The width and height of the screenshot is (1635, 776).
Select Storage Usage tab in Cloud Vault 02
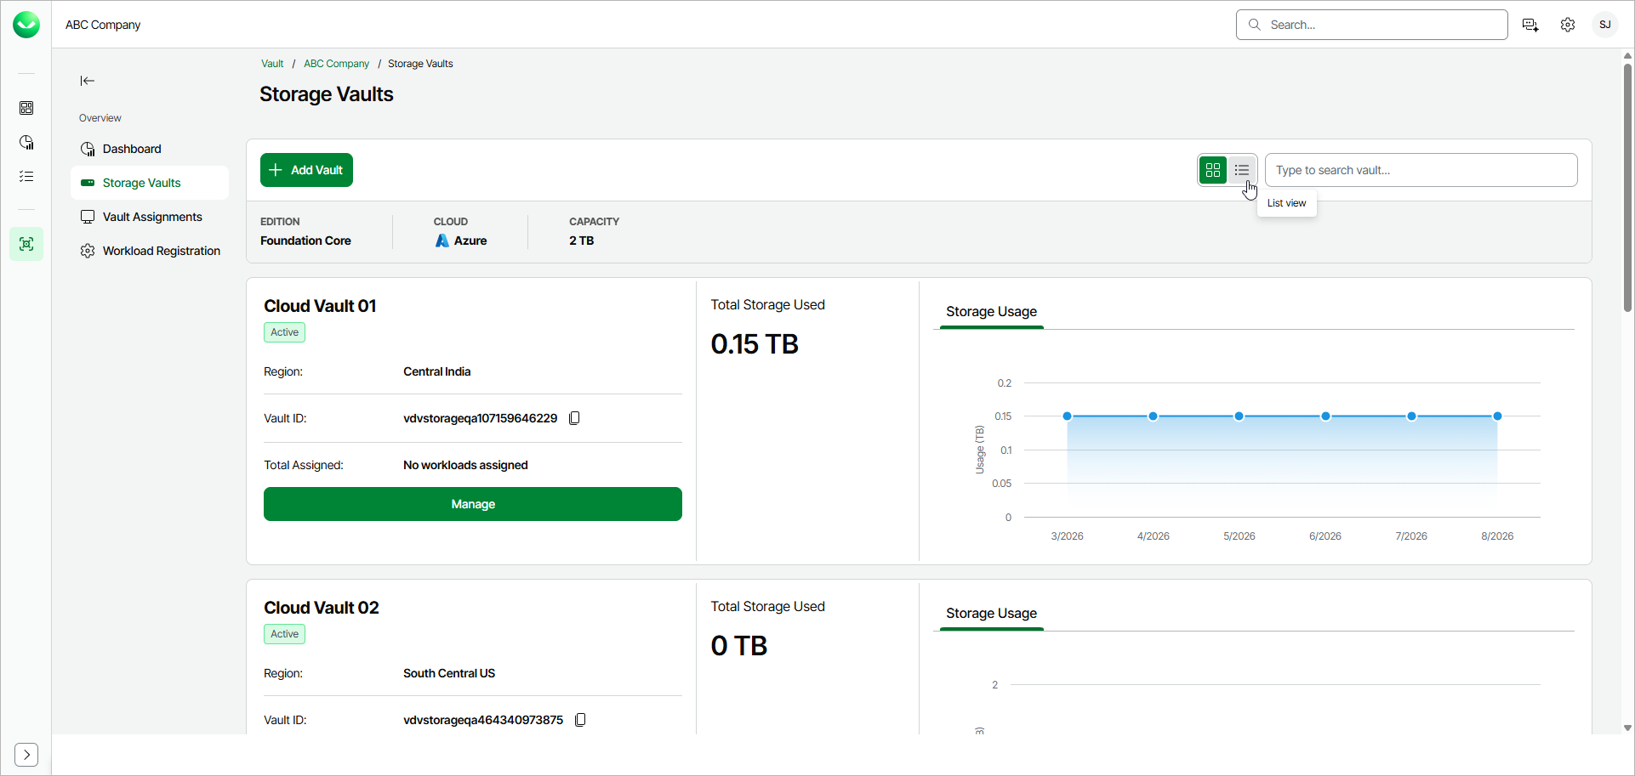point(991,614)
